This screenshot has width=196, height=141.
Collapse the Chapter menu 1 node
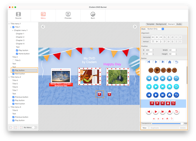tap(13, 30)
